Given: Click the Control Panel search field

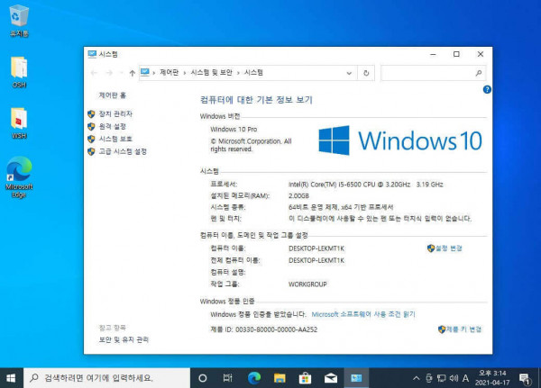Looking at the screenshot, I should (434, 73).
